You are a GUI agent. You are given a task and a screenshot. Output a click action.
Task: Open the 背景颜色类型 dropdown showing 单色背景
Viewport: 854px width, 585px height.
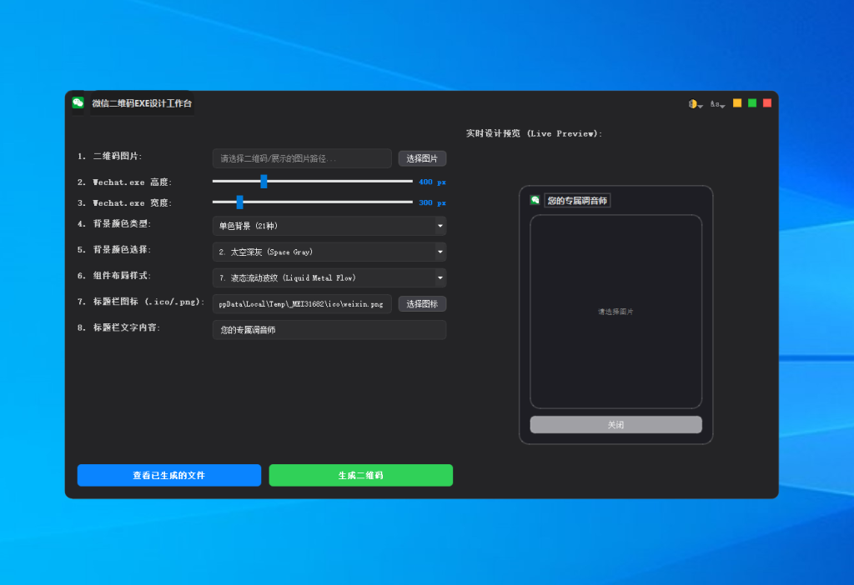[329, 226]
